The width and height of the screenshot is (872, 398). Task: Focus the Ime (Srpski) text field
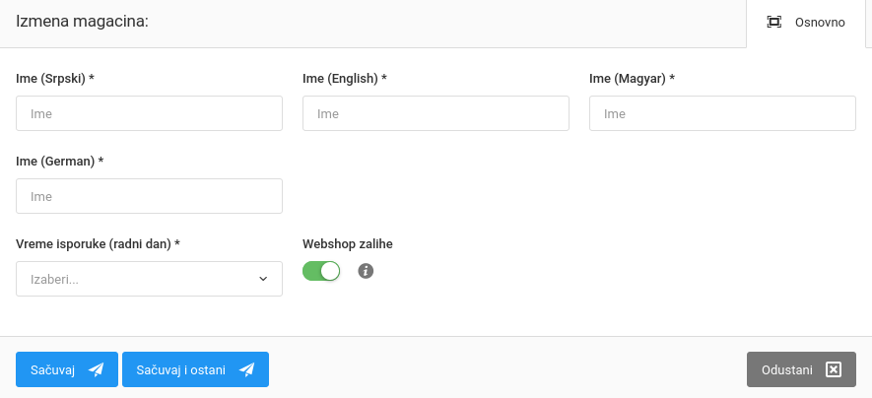coord(149,113)
